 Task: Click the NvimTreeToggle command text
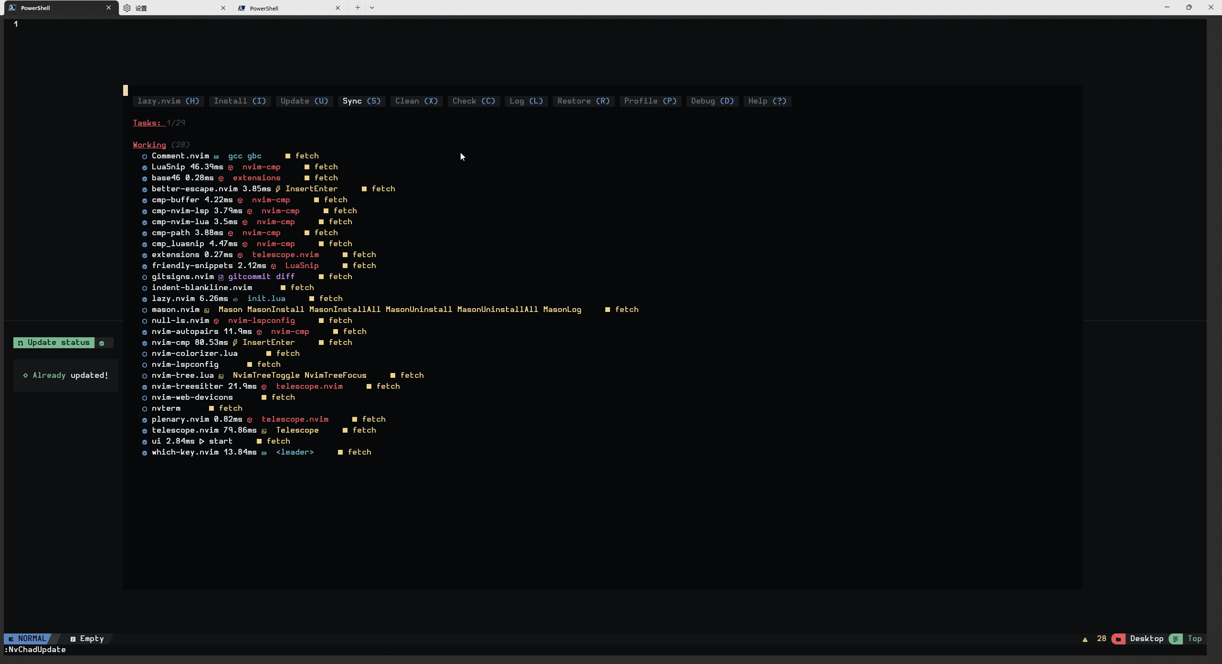tap(266, 375)
